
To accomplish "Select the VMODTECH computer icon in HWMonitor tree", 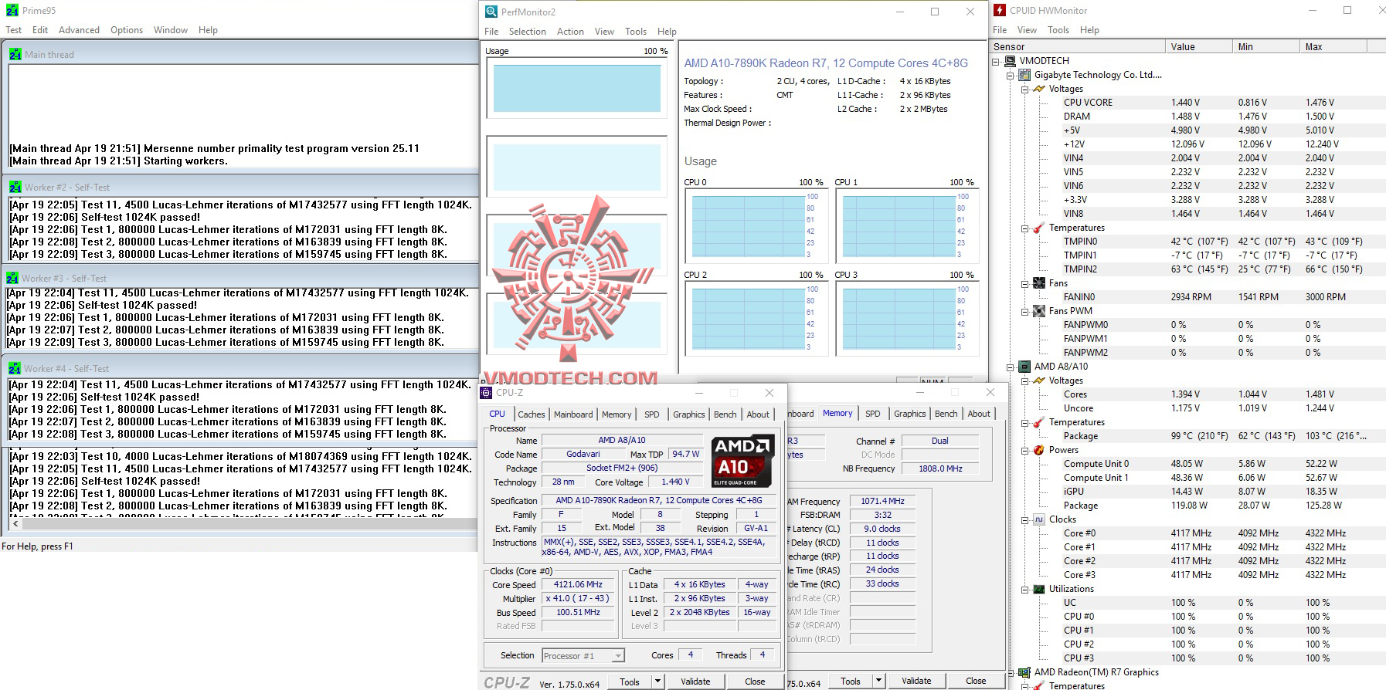I will pyautogui.click(x=1011, y=60).
